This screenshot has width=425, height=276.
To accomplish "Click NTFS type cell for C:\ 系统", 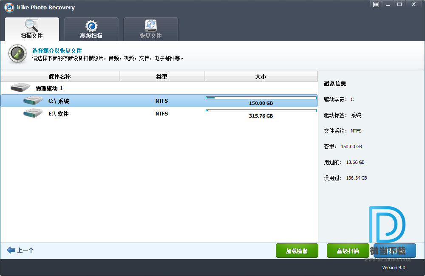I will 161,101.
